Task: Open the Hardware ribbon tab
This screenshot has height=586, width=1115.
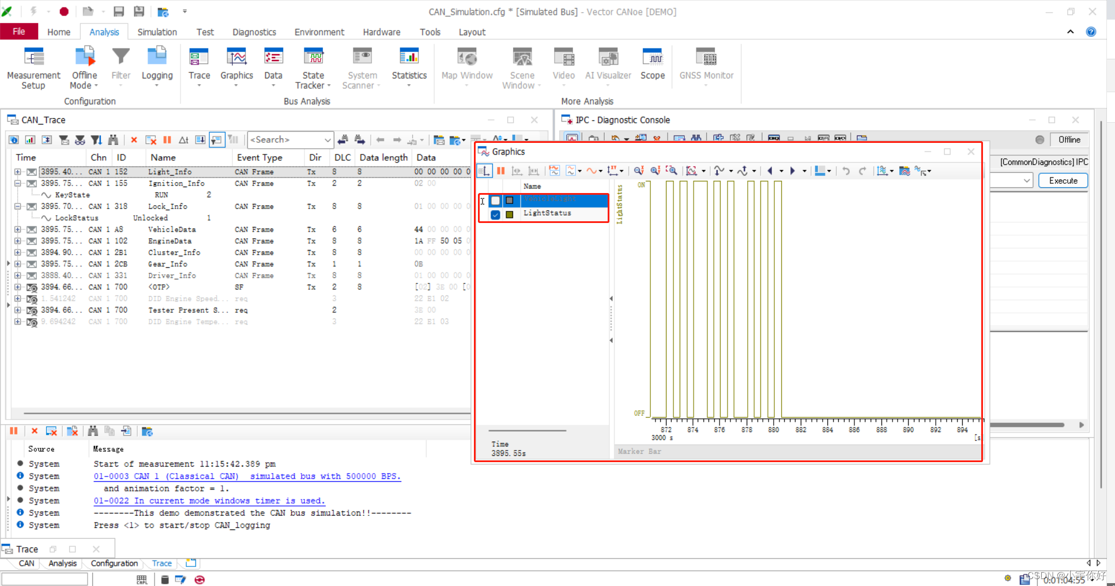Action: pyautogui.click(x=382, y=32)
